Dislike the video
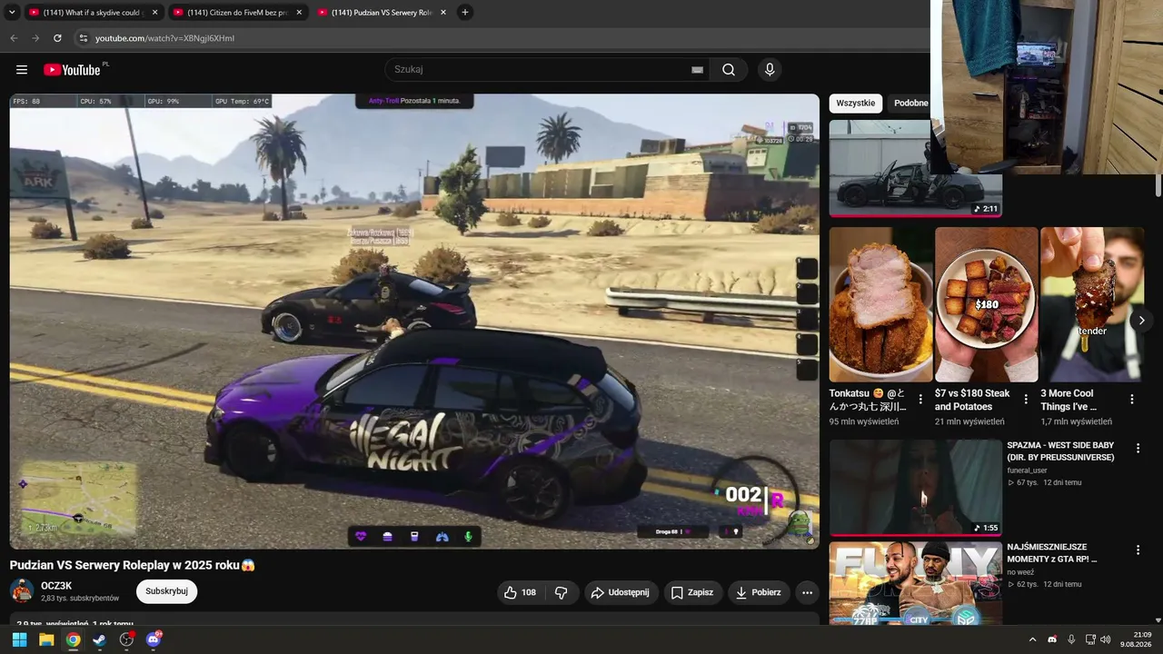The width and height of the screenshot is (1163, 654). (561, 592)
